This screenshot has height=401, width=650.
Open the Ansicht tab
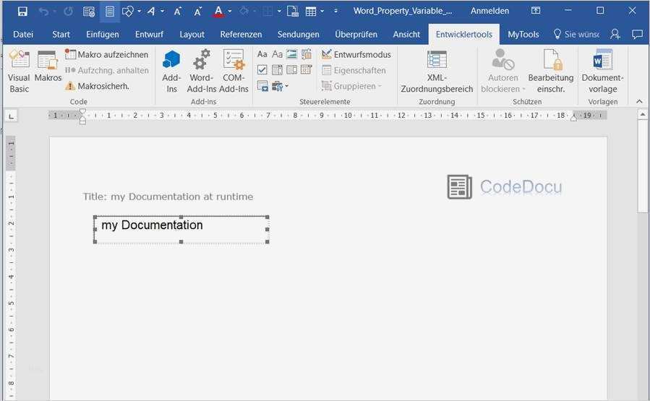pos(406,35)
